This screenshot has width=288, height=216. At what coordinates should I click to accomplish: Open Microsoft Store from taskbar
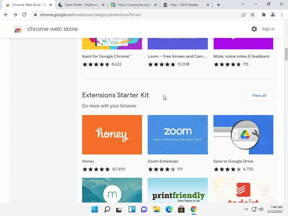[x=181, y=209]
